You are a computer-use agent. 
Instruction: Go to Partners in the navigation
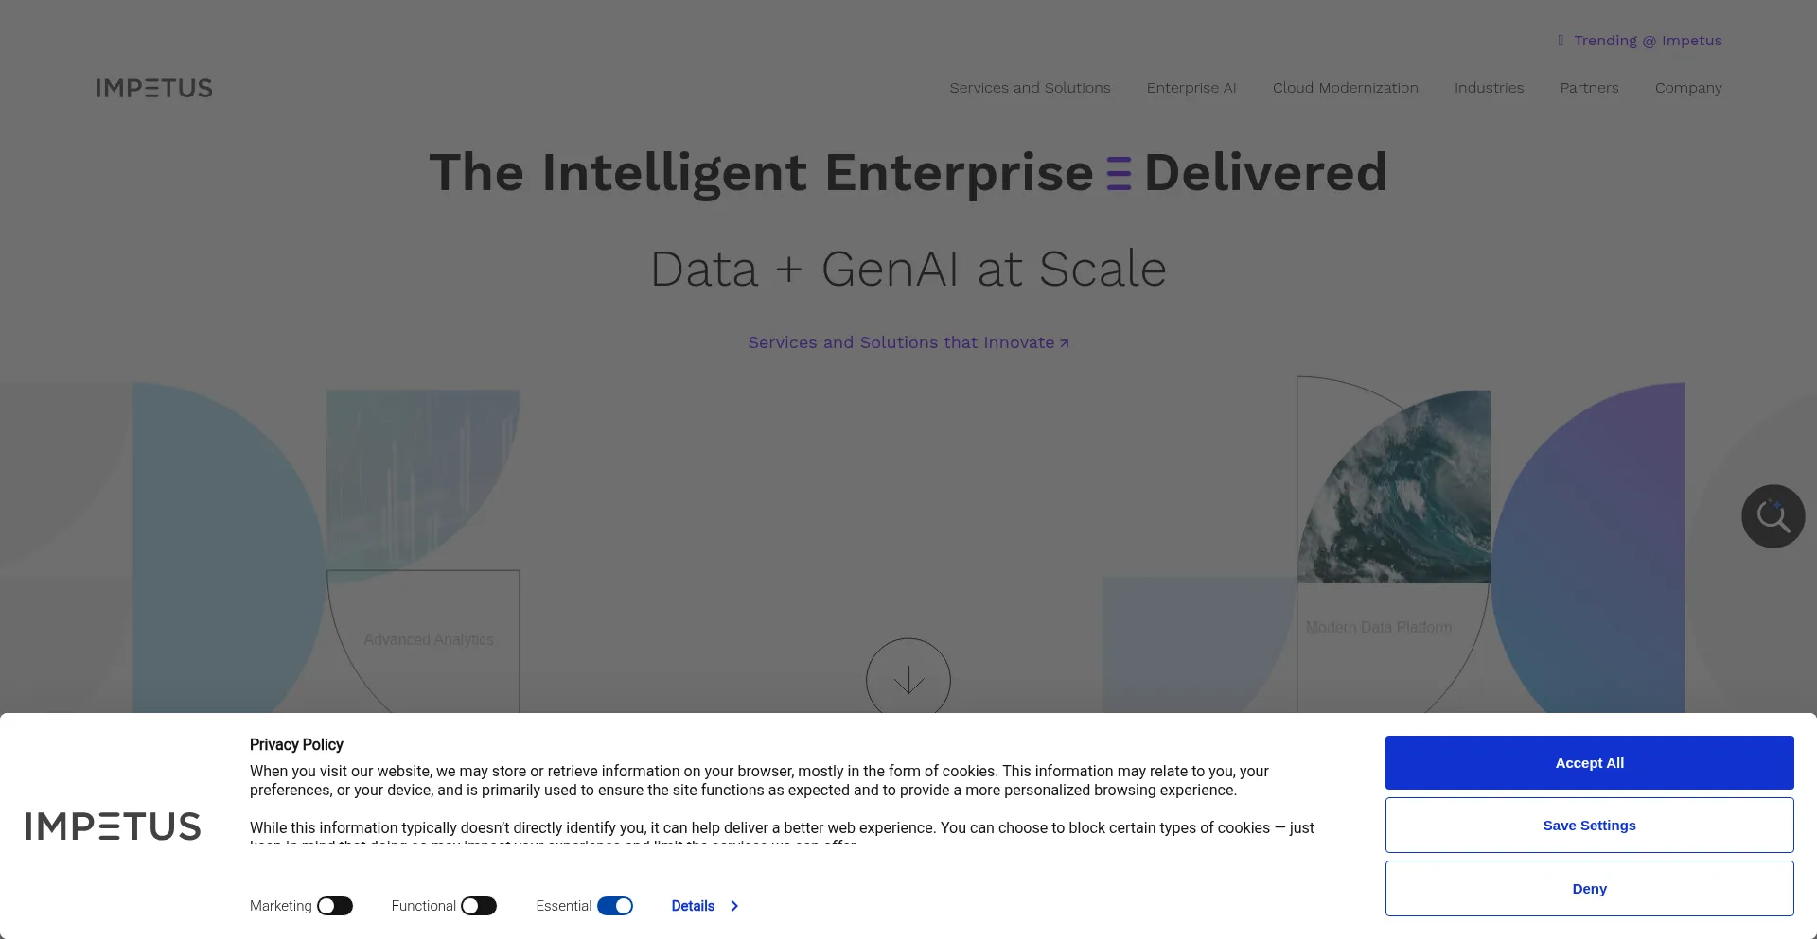pos(1589,88)
